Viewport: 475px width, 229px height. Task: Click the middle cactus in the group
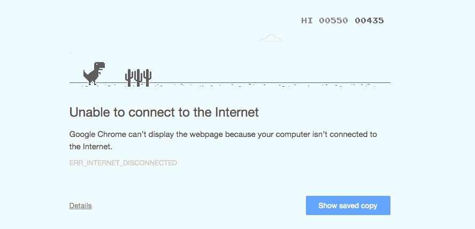click(x=138, y=78)
